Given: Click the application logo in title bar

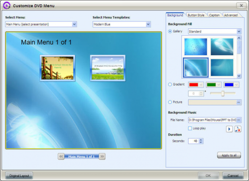Looking at the screenshot, I should coord(7,5).
